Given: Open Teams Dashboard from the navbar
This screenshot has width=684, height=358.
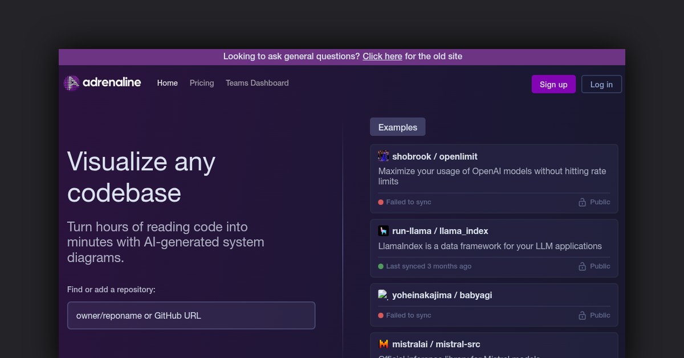Looking at the screenshot, I should click(257, 83).
